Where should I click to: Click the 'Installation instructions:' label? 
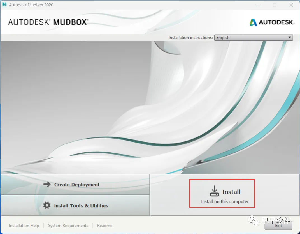[190, 38]
